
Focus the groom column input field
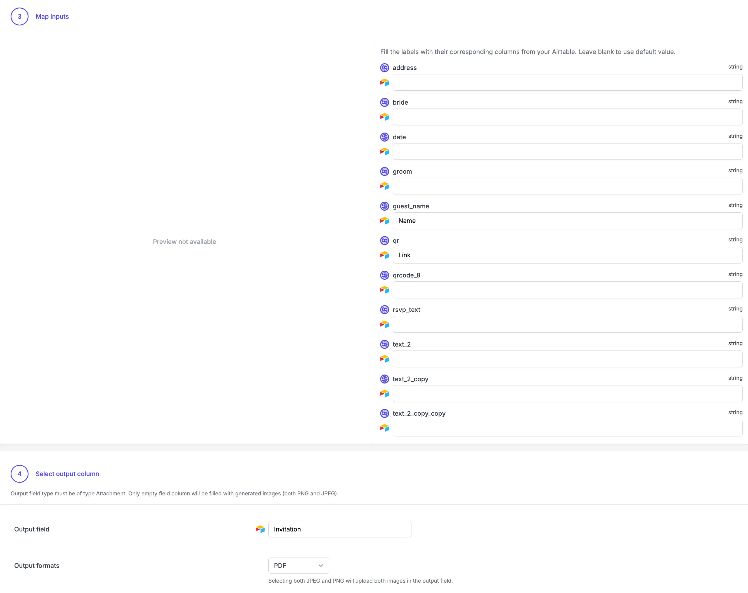(567, 186)
